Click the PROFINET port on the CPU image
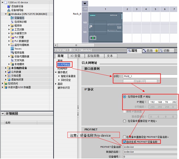 pyautogui.click(x=93, y=38)
